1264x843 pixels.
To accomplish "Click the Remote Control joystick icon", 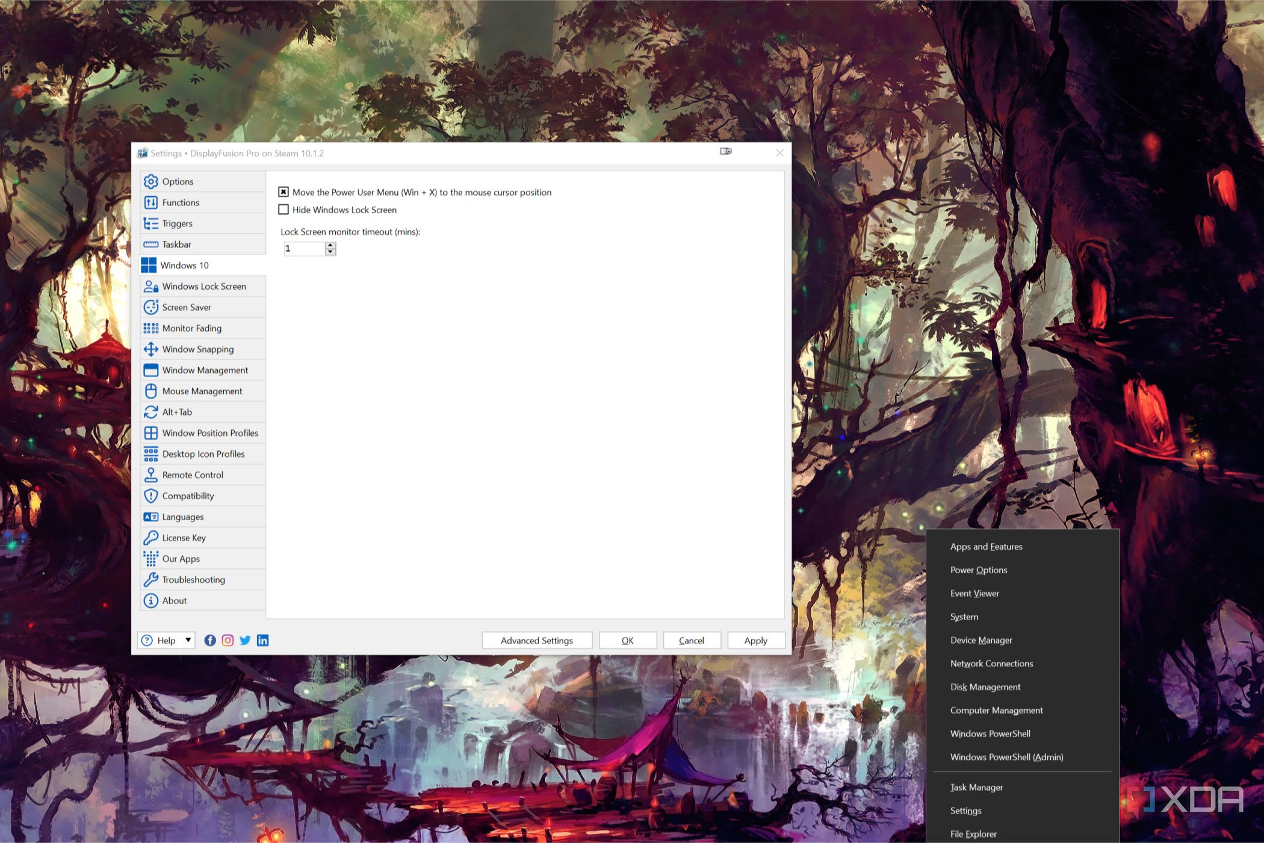I will point(150,475).
